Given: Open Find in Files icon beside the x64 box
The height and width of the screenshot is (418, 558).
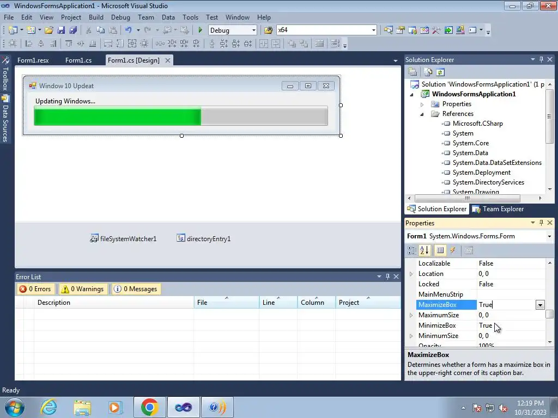Looking at the screenshot, I should 268,30.
